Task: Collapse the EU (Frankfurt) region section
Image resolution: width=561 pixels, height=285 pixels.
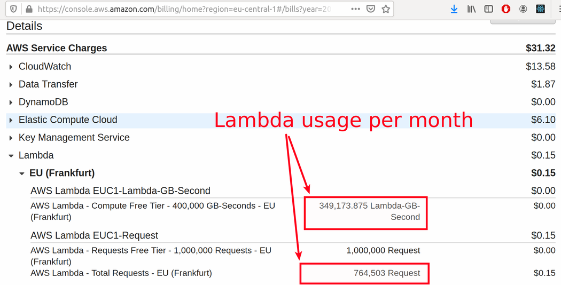Action: pyautogui.click(x=22, y=173)
